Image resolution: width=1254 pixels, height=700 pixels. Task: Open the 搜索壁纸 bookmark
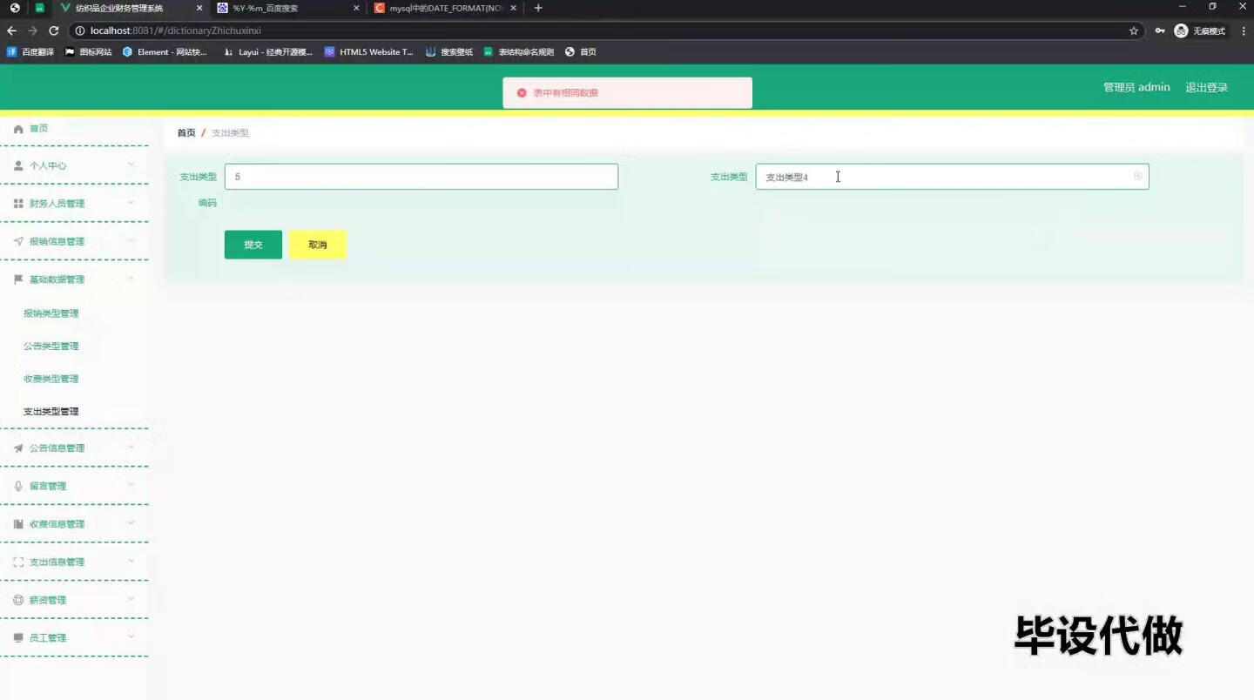click(x=449, y=52)
